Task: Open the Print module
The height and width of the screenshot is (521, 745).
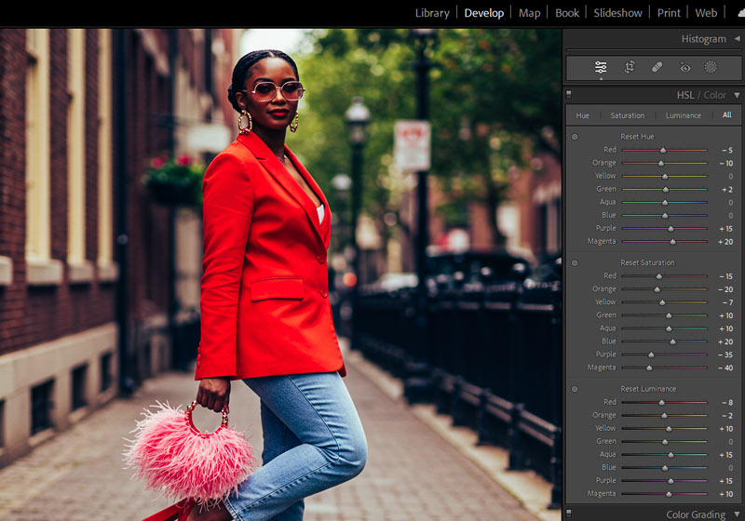Action: point(669,13)
